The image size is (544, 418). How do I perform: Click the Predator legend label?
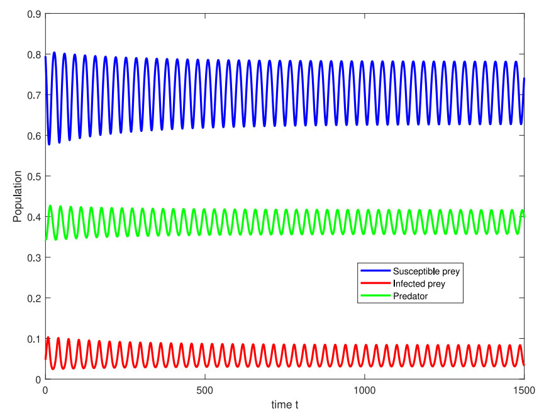[411, 296]
